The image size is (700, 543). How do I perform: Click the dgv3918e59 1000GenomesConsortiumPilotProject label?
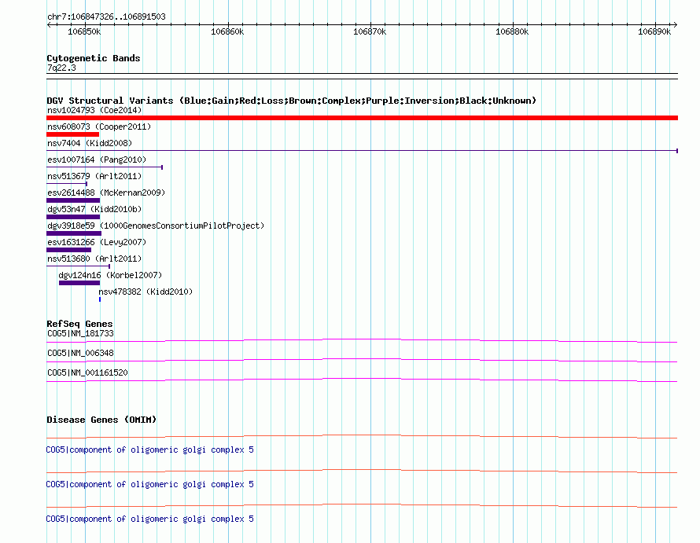click(x=156, y=226)
